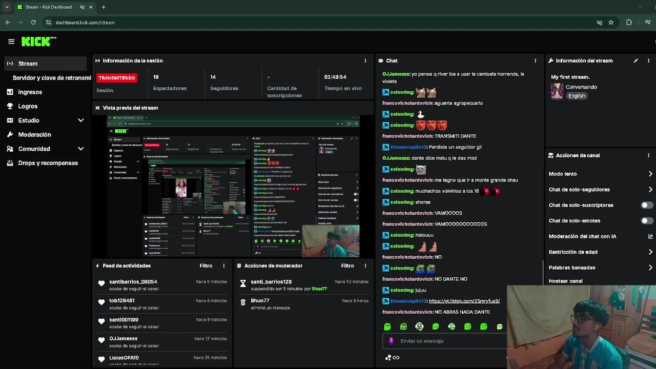
Task: Bookmark this page with the star icon
Action: 611,23
